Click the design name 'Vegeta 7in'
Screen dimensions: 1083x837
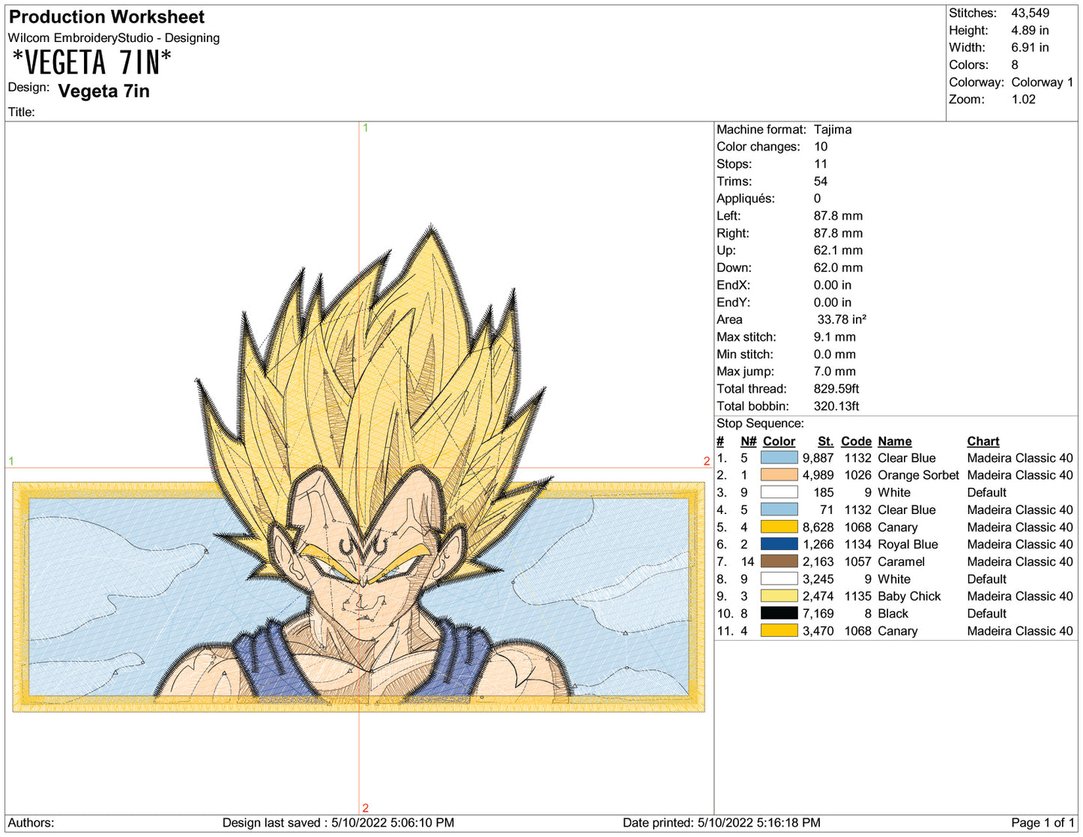click(103, 91)
